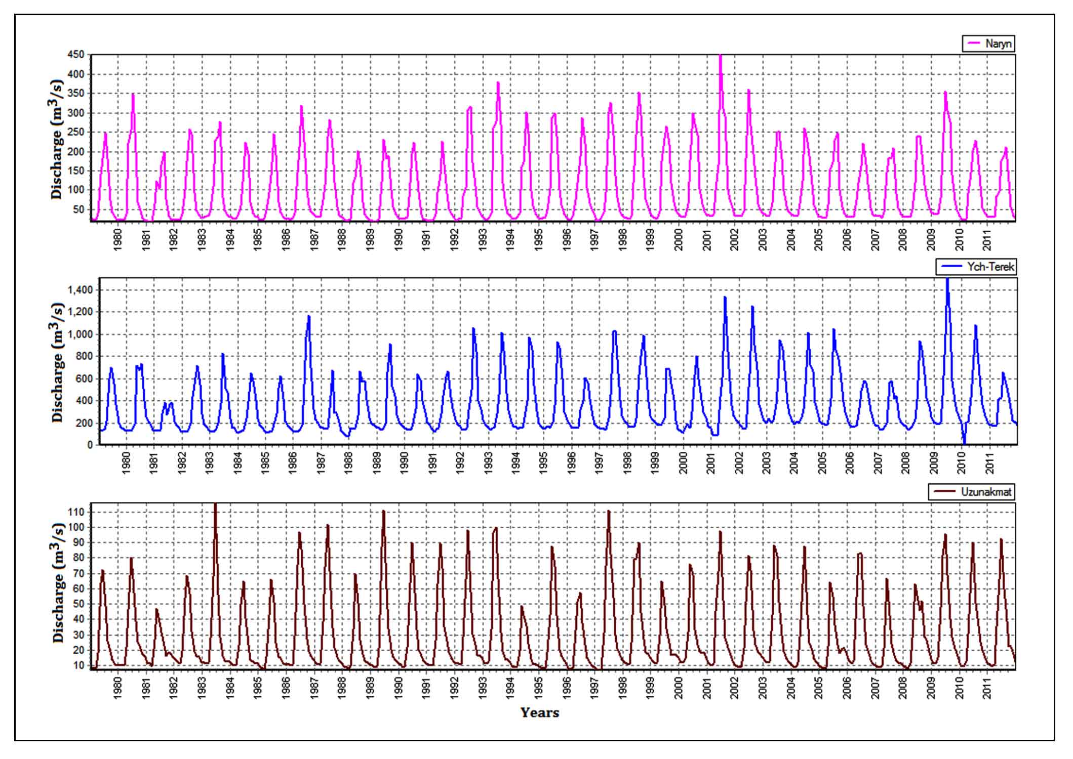Click the 70 y-axis tick label

[x=80, y=573]
